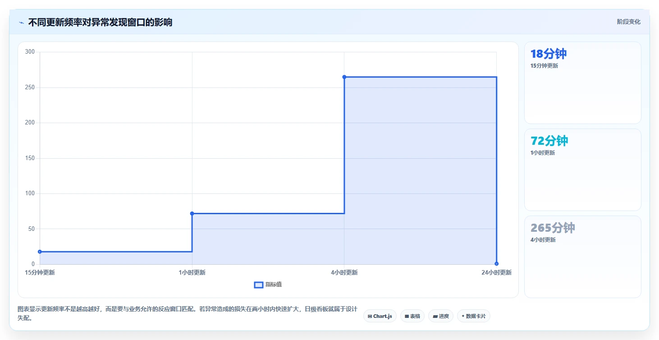Click the data point at 4小时更新 peak
Image resolution: width=659 pixels, height=340 pixels.
344,77
